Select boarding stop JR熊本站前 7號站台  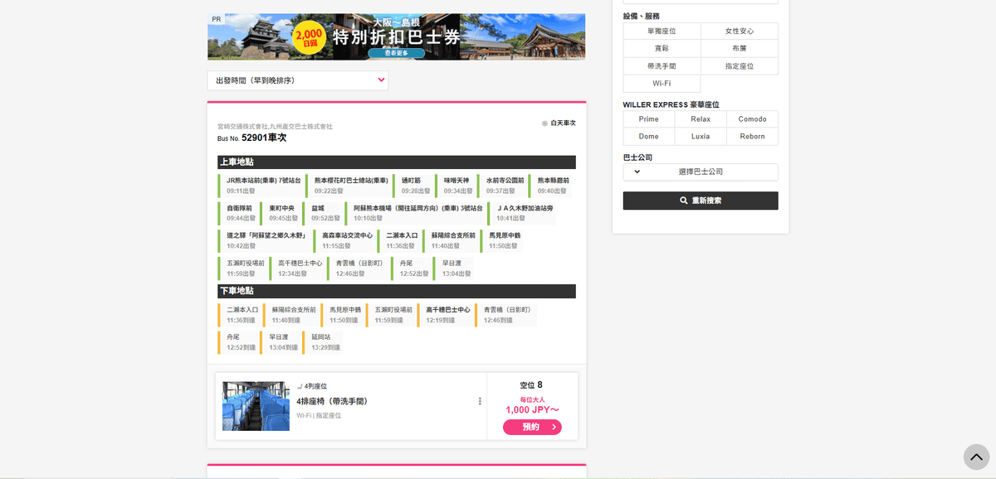coord(263,185)
